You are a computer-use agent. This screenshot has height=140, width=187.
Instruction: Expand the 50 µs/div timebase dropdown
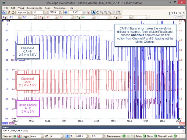pos(29,12)
